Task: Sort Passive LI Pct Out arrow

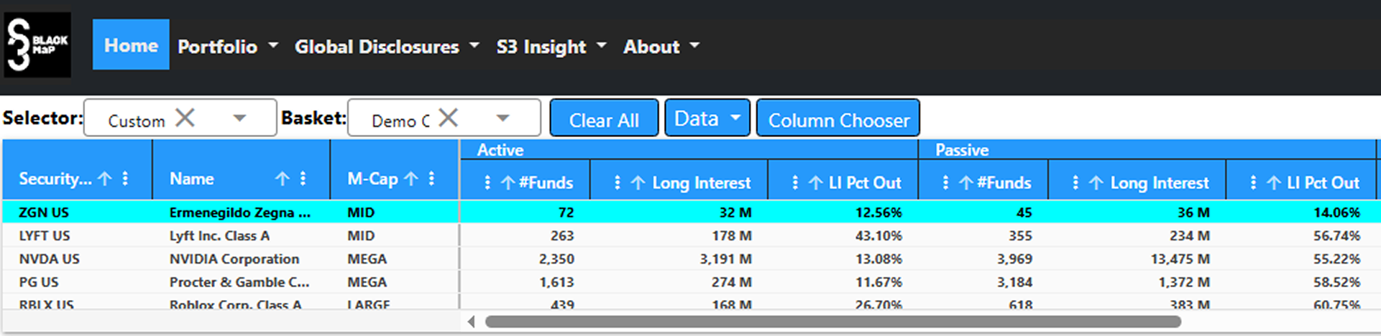Action: point(1274,183)
